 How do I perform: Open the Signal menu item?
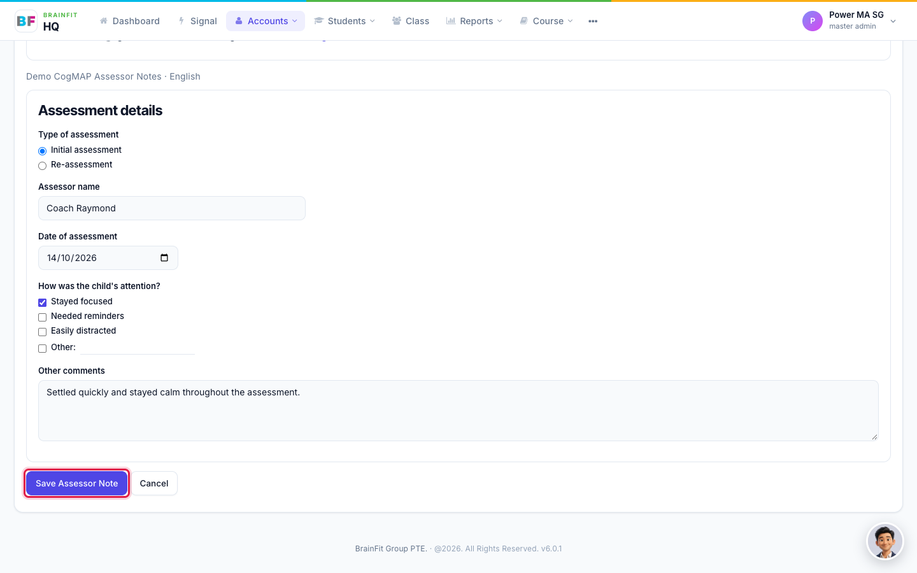(198, 21)
